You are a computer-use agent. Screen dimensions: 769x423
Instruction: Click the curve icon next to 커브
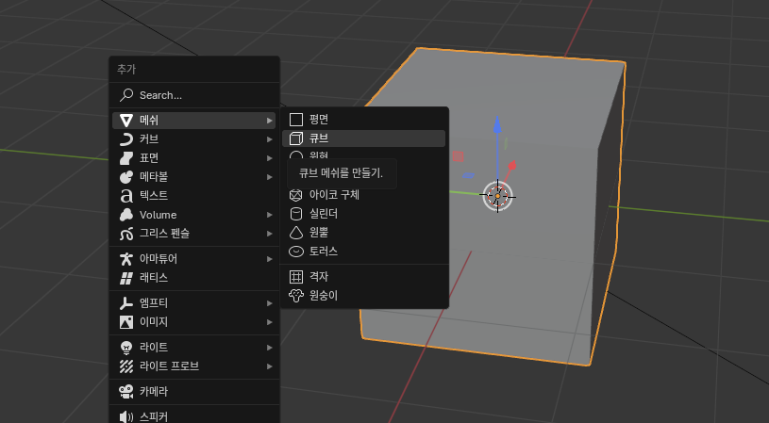(126, 139)
